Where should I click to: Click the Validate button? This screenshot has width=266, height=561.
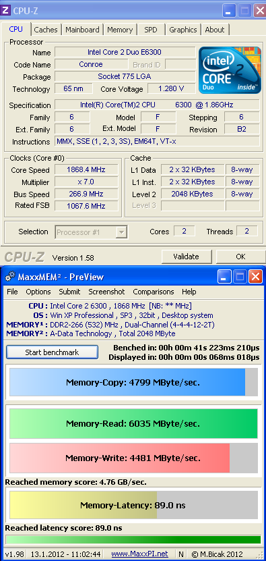pyautogui.click(x=187, y=257)
